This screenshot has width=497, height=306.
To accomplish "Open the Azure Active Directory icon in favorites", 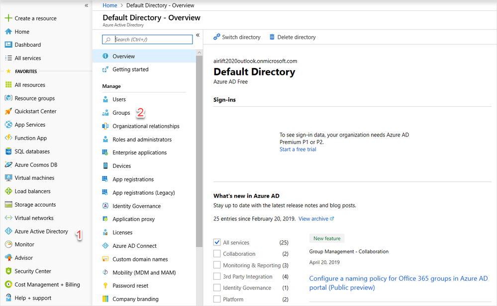I will click(8, 231).
